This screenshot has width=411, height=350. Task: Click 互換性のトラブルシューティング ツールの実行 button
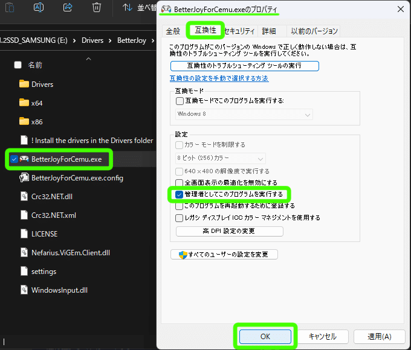pyautogui.click(x=245, y=66)
